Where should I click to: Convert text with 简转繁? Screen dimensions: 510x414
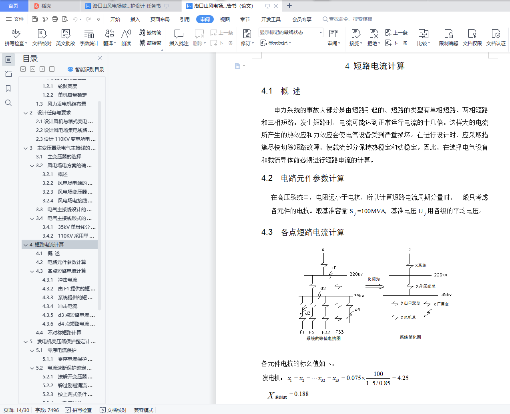150,43
